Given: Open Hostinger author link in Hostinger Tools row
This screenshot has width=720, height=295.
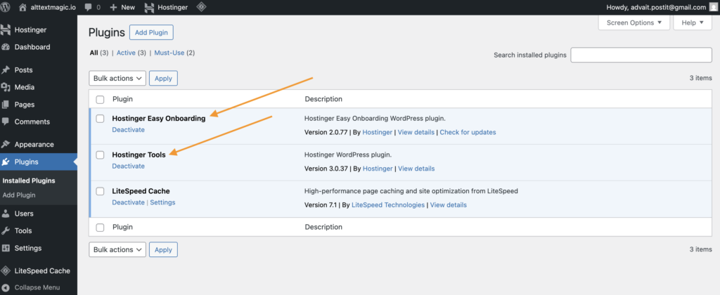Looking at the screenshot, I should click(x=378, y=169).
